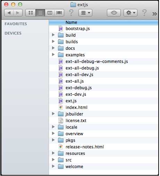
Task: Open the Action gear menu
Action: coord(130,13)
